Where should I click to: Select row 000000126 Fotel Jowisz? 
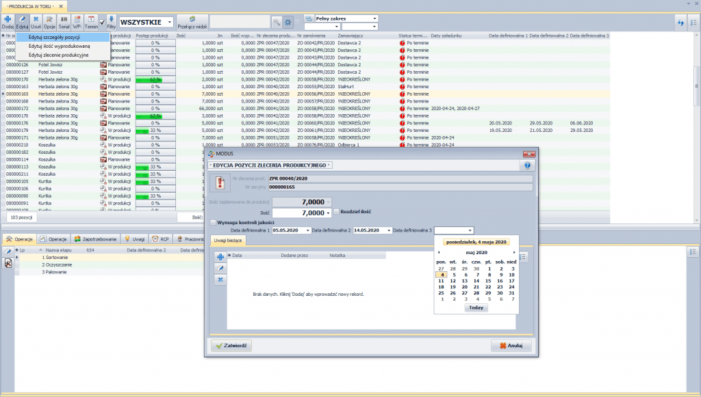pyautogui.click(x=304, y=65)
